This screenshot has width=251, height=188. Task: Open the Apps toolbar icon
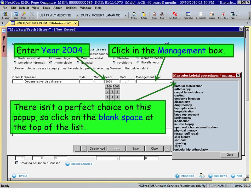[233, 15]
